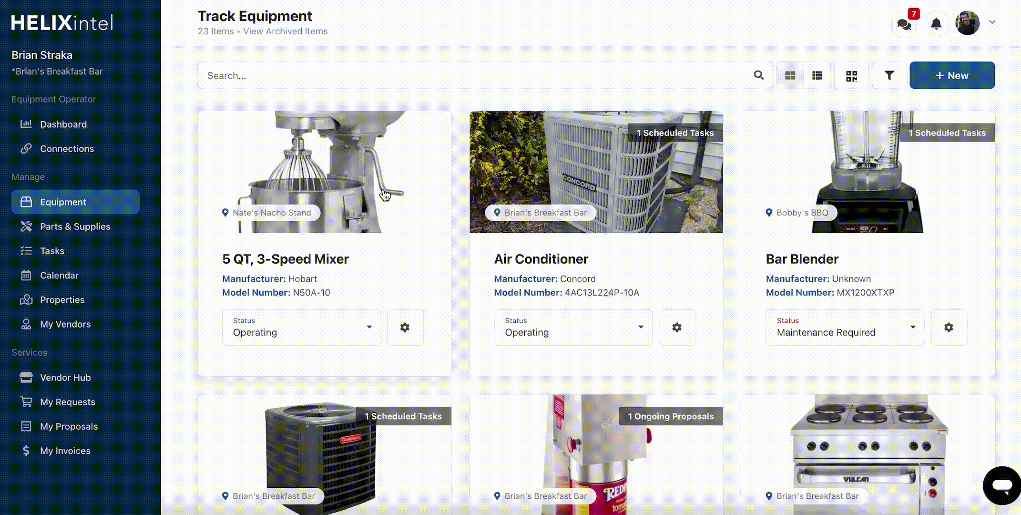Open the filter funnel options
This screenshot has height=515, width=1021.
pyautogui.click(x=889, y=75)
